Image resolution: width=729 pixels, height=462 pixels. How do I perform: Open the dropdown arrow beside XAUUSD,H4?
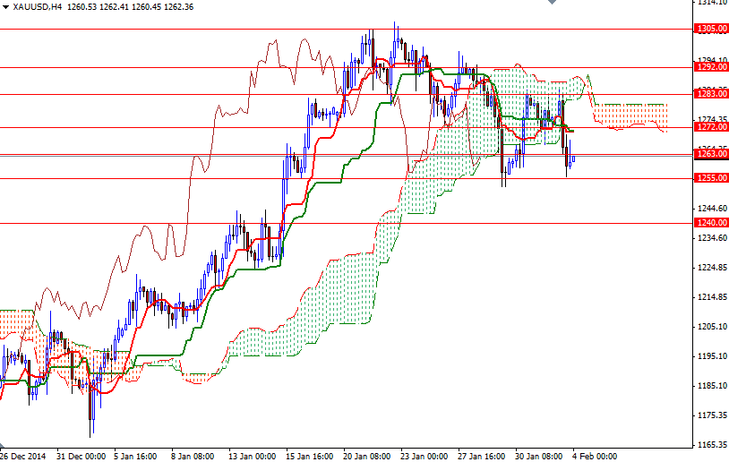5,6
